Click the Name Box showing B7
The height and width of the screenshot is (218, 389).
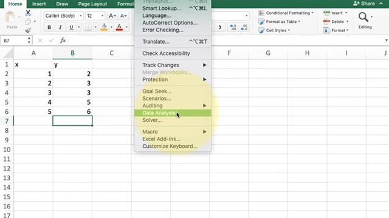click(x=13, y=41)
